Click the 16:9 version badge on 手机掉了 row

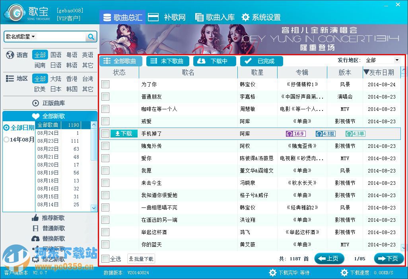[x=295, y=134]
